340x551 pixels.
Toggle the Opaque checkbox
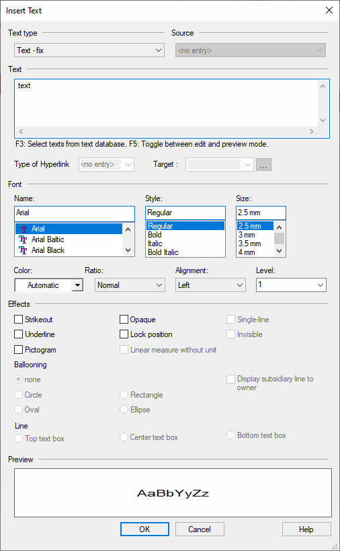tap(124, 319)
